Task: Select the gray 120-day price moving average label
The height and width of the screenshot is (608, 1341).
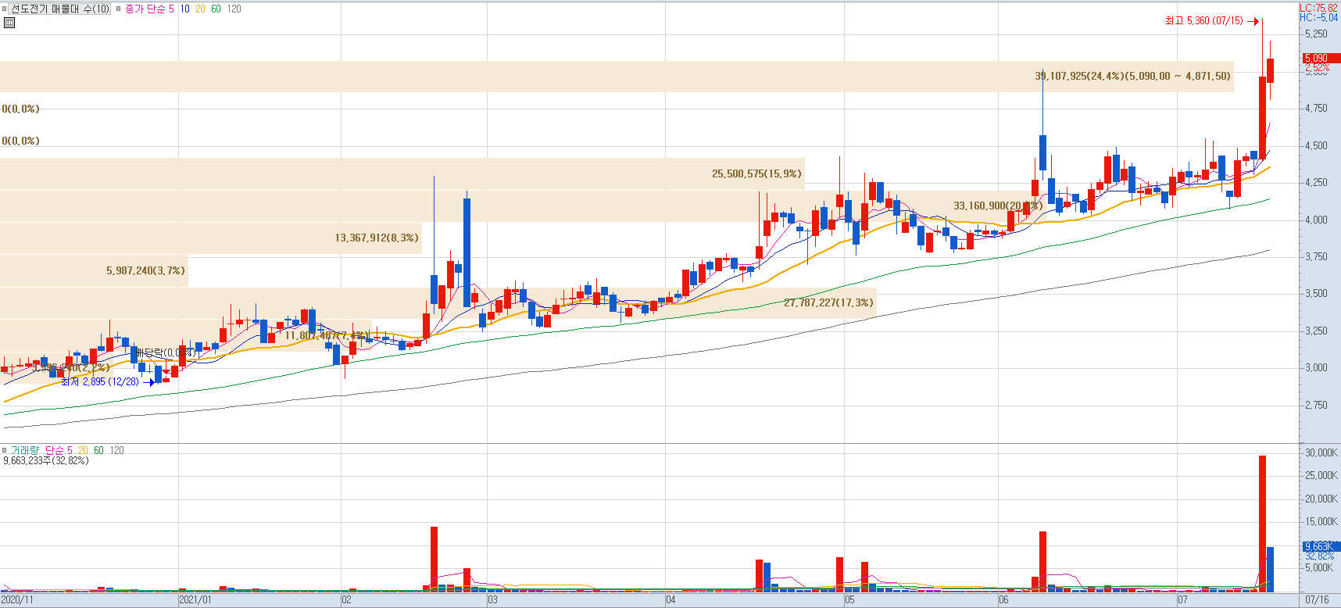Action: (x=234, y=9)
